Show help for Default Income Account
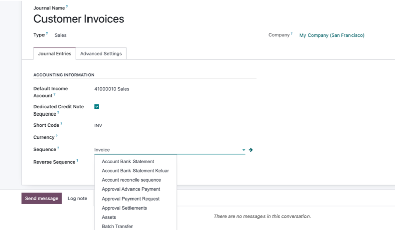This screenshot has height=230, width=395. pyautogui.click(x=55, y=94)
